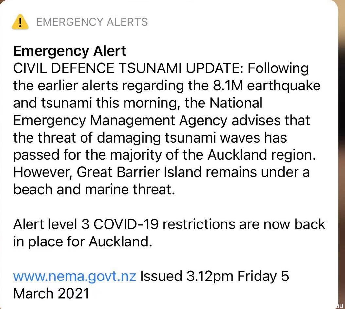Tap the Issued 3.12pm Friday 5 timestamp
The image size is (345, 309).
pyautogui.click(x=215, y=276)
